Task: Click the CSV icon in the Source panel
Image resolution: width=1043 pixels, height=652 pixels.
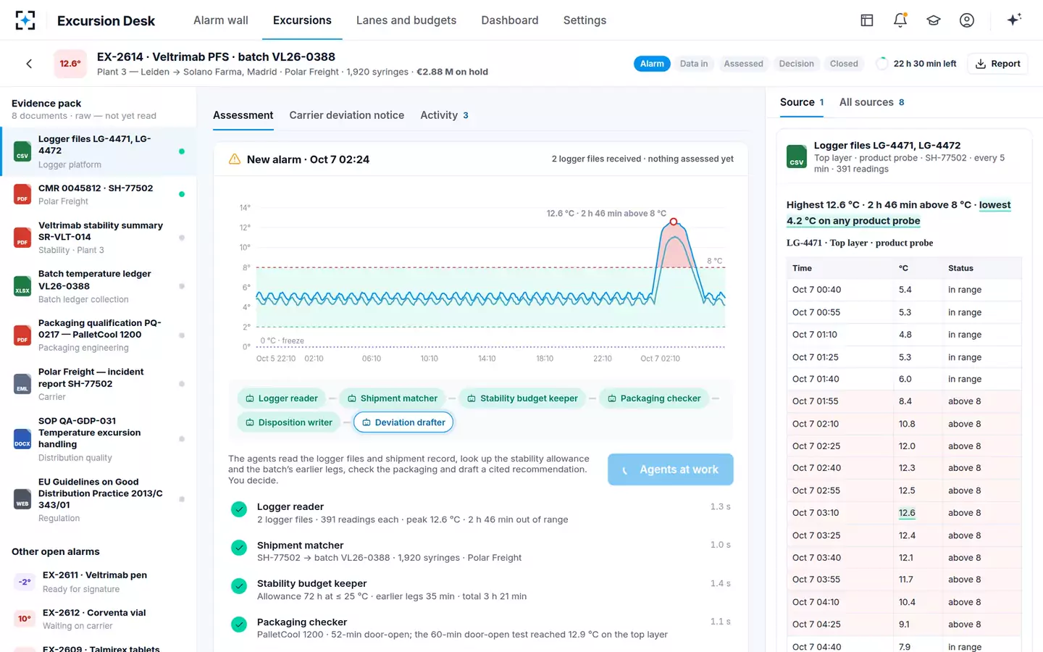Action: (x=797, y=156)
